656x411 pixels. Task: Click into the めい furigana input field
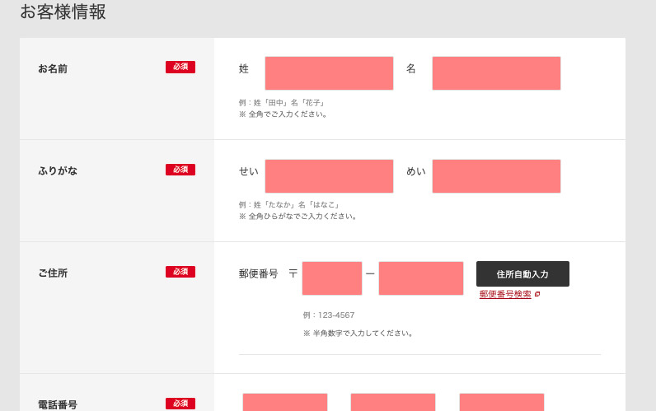[496, 176]
